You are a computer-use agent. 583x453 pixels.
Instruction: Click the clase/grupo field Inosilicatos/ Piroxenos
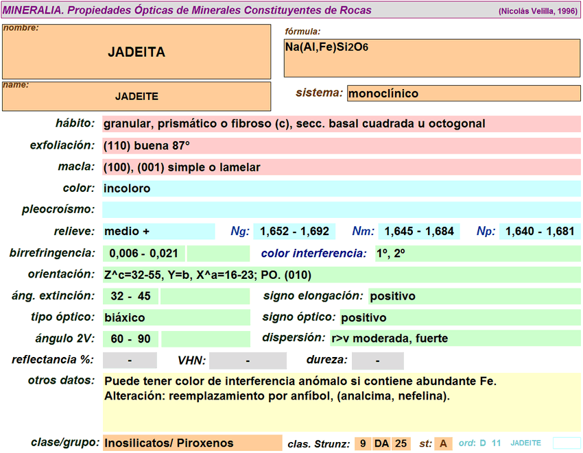(x=192, y=443)
